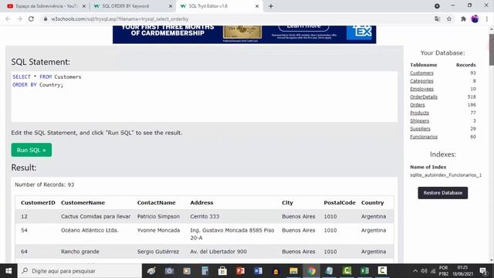494x278 pixels.
Task: Click the Windows taskbar search box
Action: pyautogui.click(x=80, y=271)
